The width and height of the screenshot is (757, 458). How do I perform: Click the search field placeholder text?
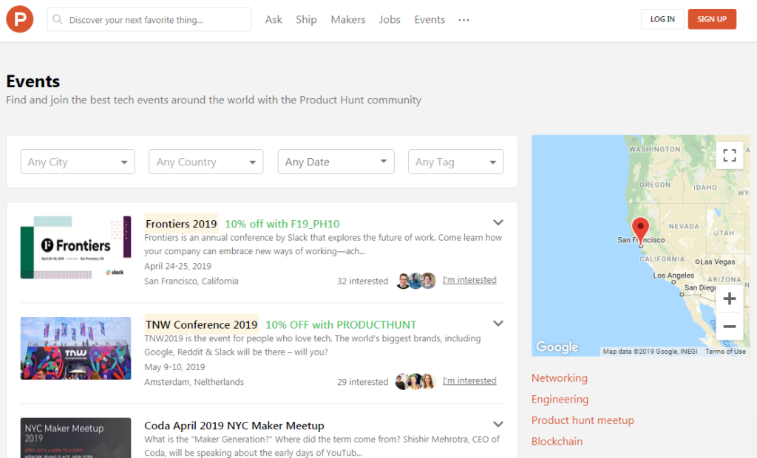136,20
